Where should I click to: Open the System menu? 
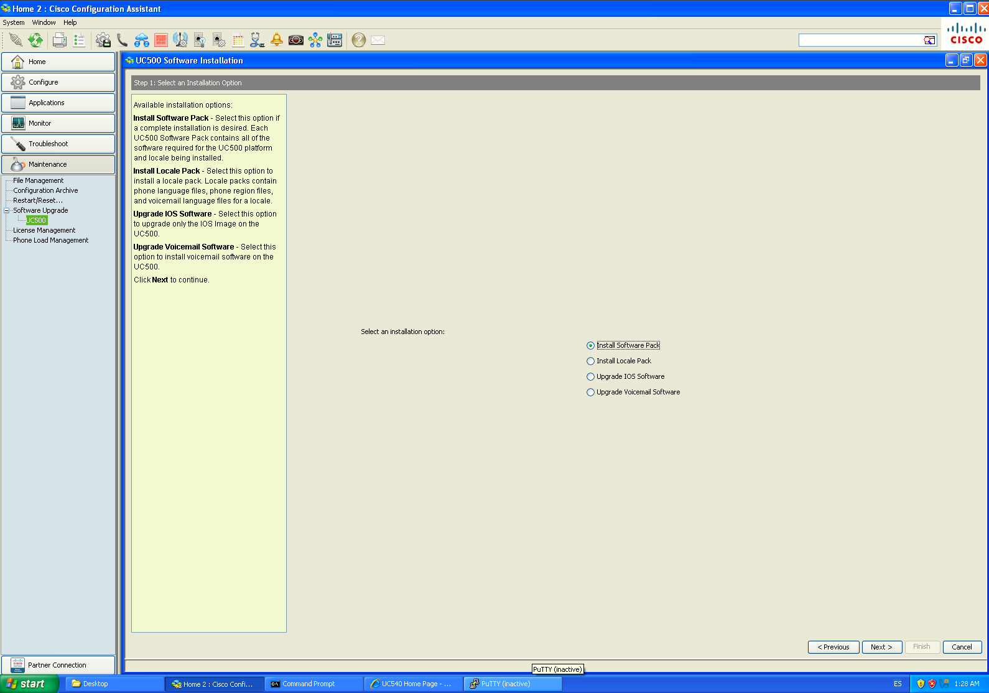(14, 22)
